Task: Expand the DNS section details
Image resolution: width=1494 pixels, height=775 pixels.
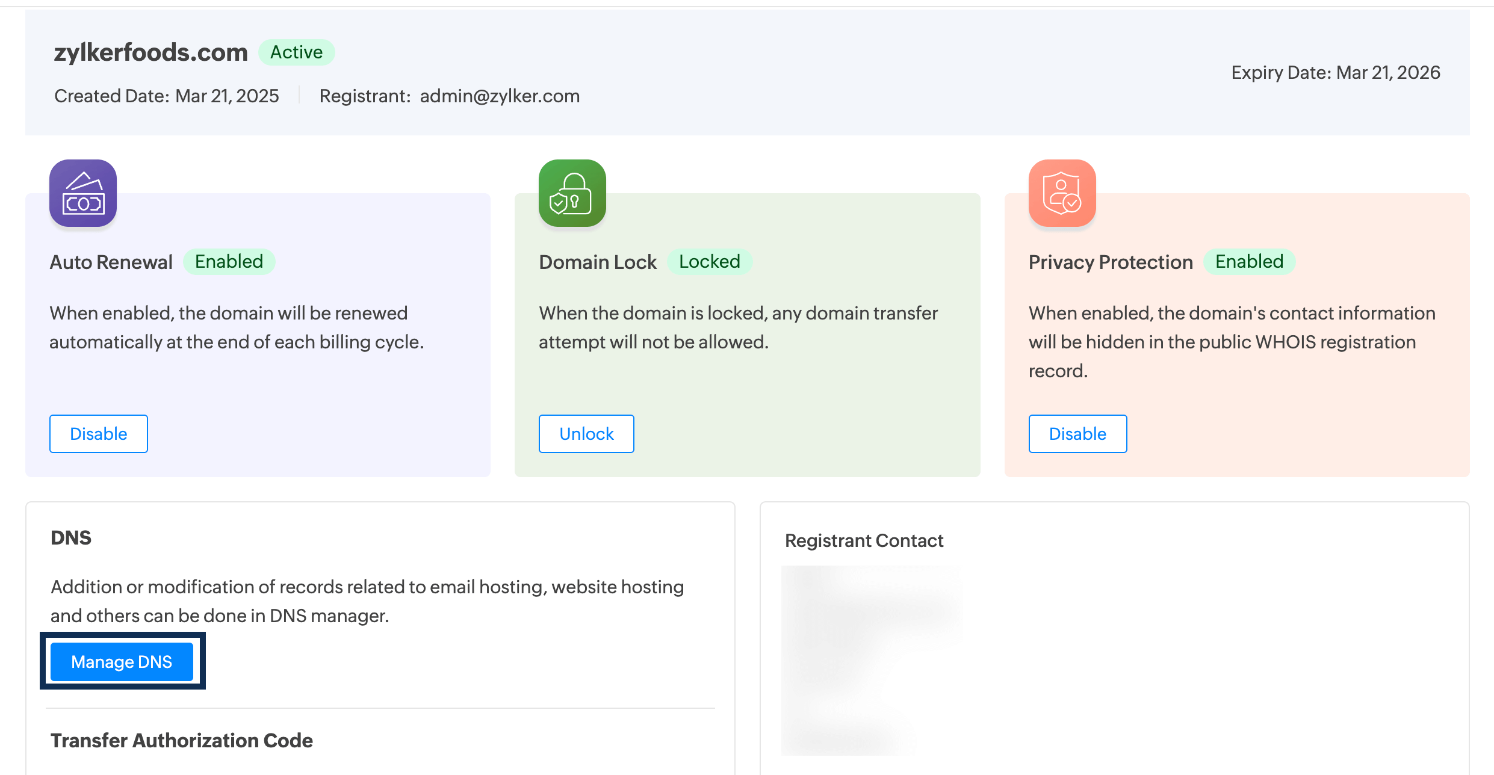Action: (71, 537)
